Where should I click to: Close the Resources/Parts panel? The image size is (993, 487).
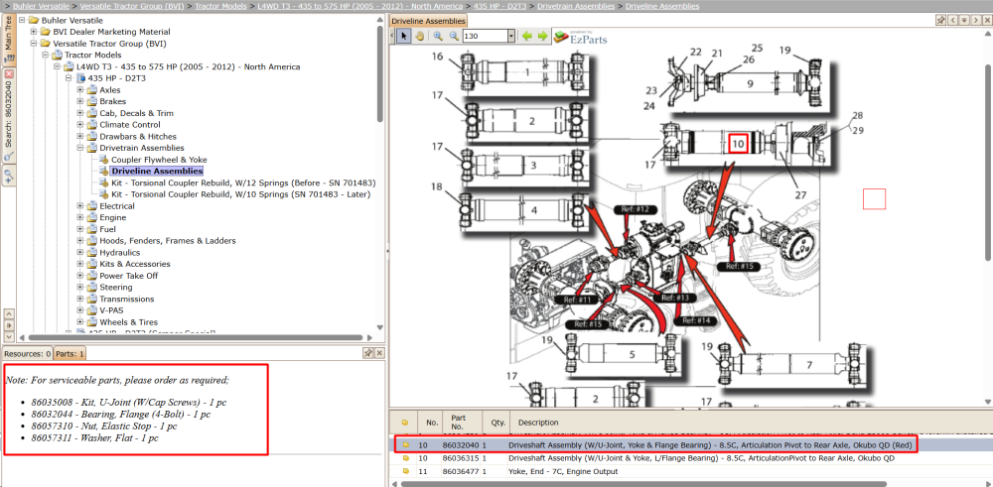(x=379, y=353)
